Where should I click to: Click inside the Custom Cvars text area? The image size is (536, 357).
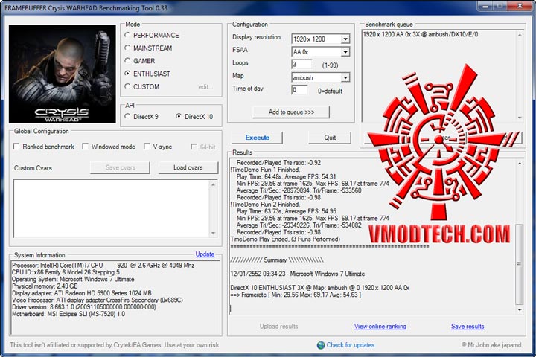(111, 208)
